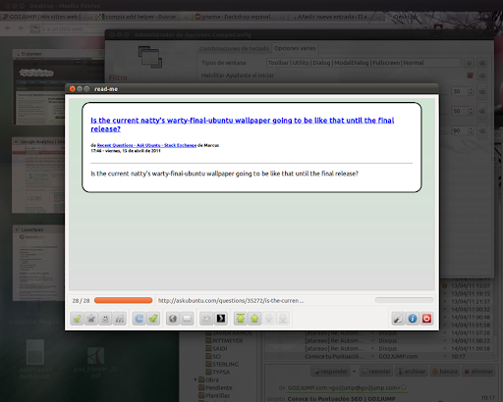Click the Scale plugin icon in CompizConfig
The width and height of the screenshot is (503, 402).
pos(150,57)
